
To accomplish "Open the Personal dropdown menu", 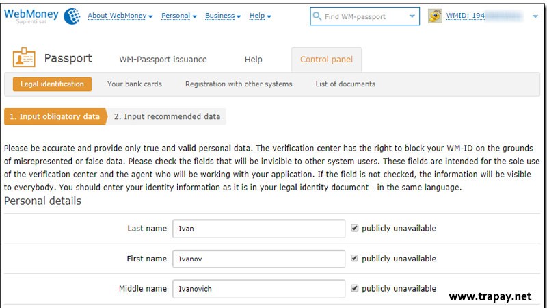I will click(179, 16).
